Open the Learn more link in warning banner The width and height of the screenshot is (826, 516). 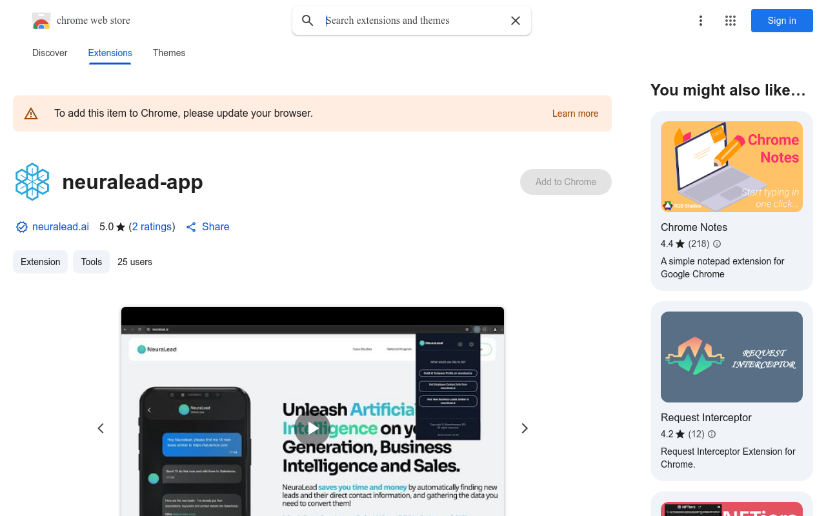pyautogui.click(x=575, y=114)
